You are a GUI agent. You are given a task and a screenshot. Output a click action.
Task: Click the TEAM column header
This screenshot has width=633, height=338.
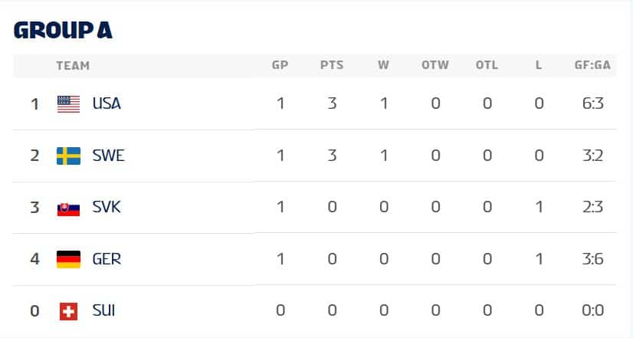73,65
